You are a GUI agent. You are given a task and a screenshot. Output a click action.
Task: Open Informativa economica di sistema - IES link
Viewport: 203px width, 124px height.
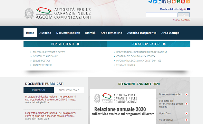[x=139, y=61]
